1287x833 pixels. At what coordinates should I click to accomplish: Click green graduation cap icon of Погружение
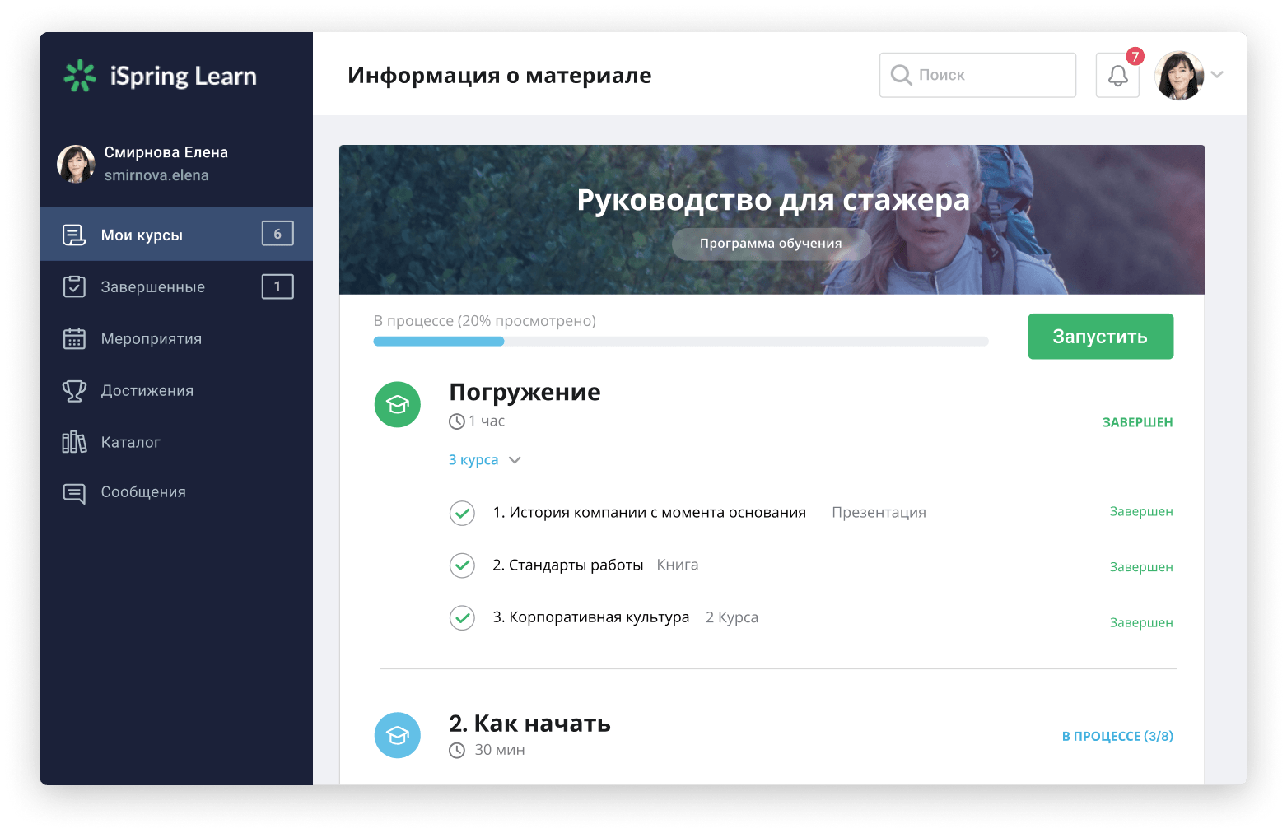(x=398, y=404)
